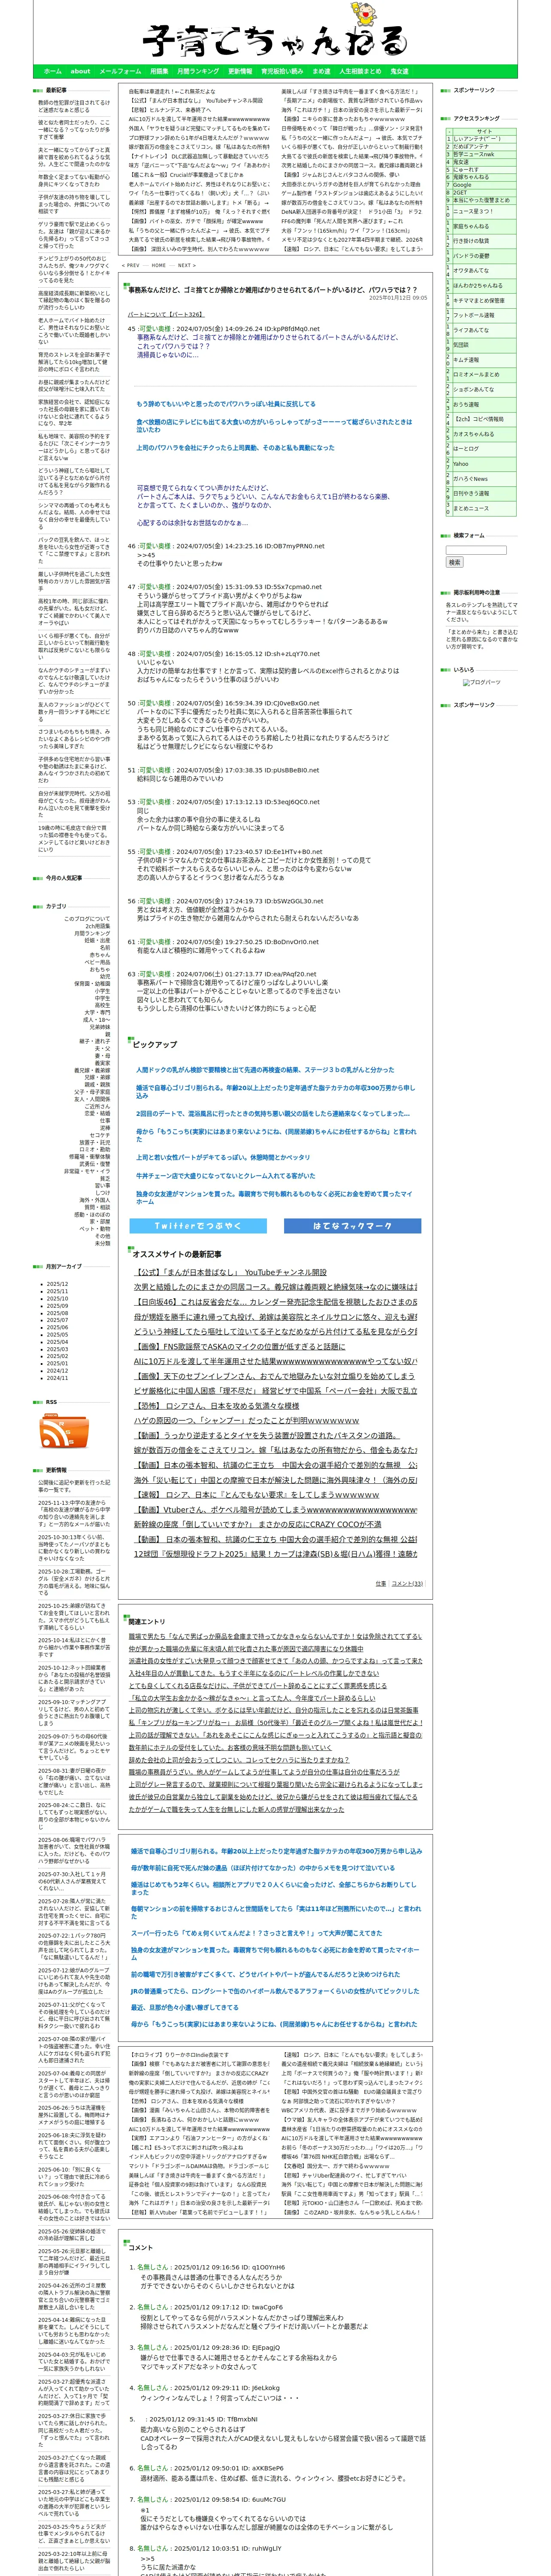Open パンドラの憂鬱 ranking link
The image size is (551, 2576).
pyautogui.click(x=471, y=256)
